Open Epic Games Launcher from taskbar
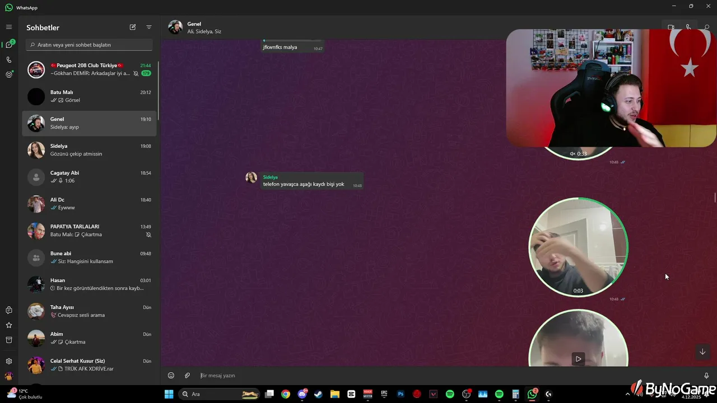The height and width of the screenshot is (403, 717). pyautogui.click(x=384, y=394)
